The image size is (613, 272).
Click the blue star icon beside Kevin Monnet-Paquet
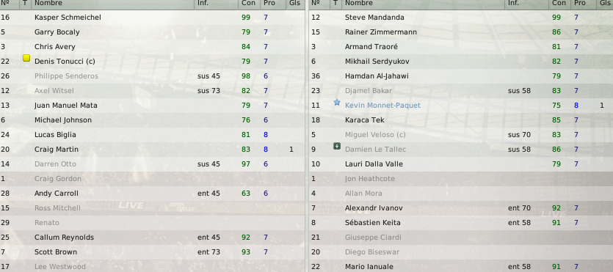click(337, 102)
